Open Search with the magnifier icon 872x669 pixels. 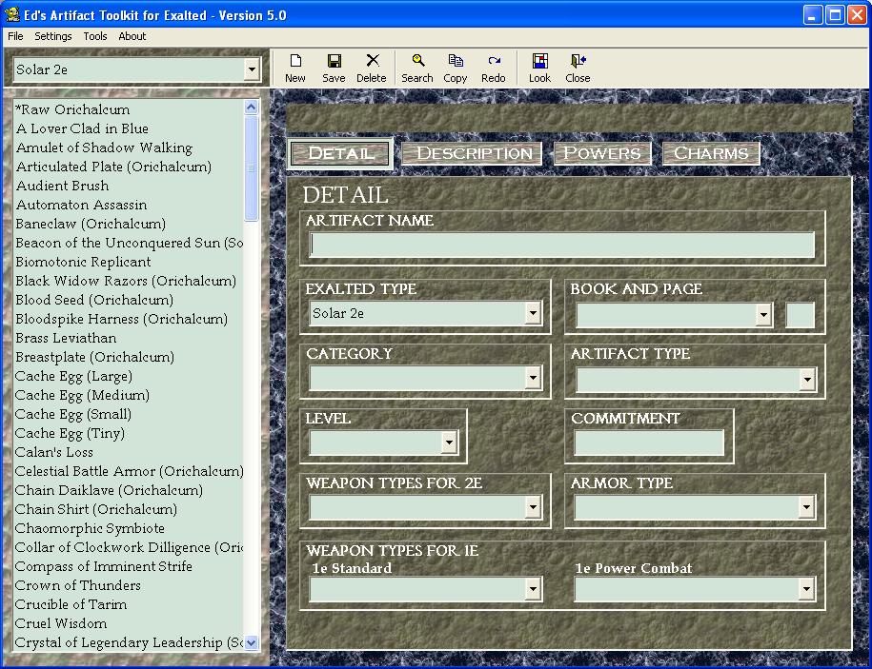(x=417, y=61)
